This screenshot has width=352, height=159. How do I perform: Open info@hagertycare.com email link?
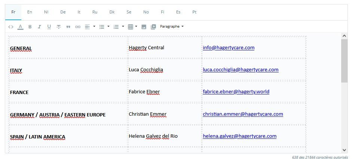(229, 48)
